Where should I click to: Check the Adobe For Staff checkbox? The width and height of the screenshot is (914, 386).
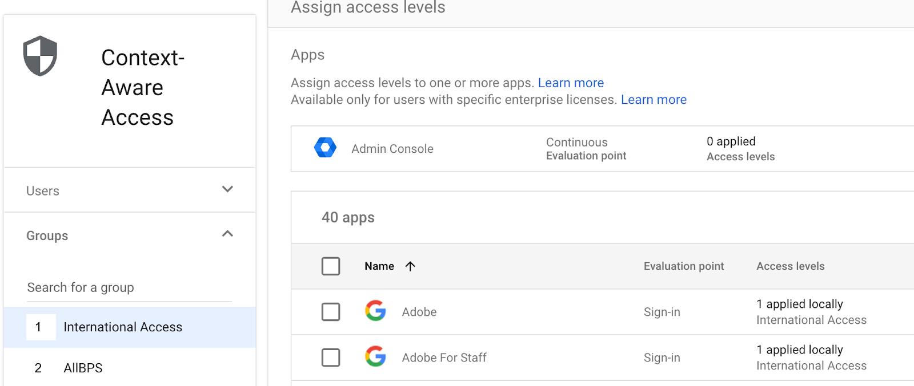point(331,357)
